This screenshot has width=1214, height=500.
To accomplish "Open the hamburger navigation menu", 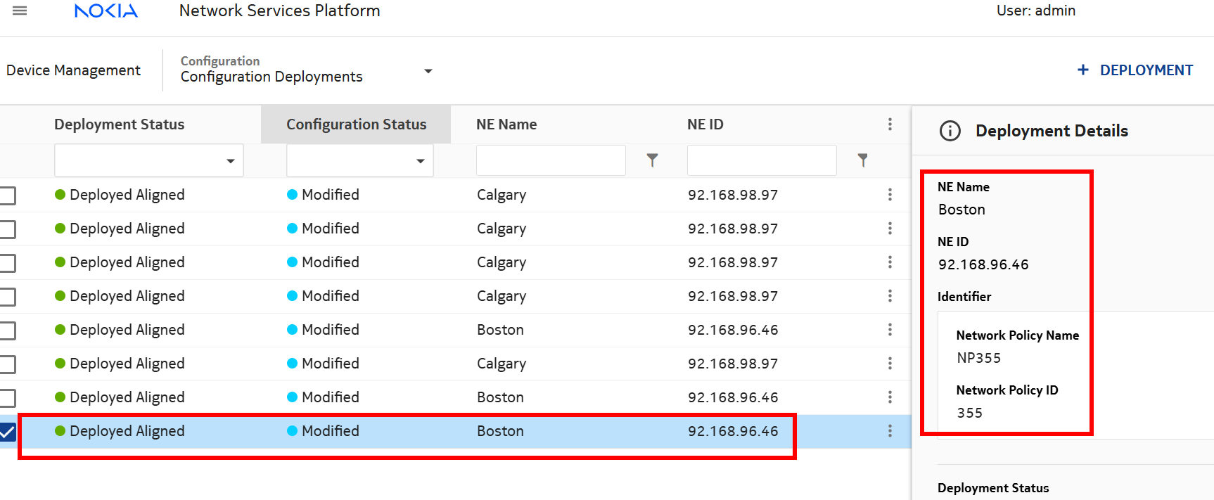I will [20, 11].
